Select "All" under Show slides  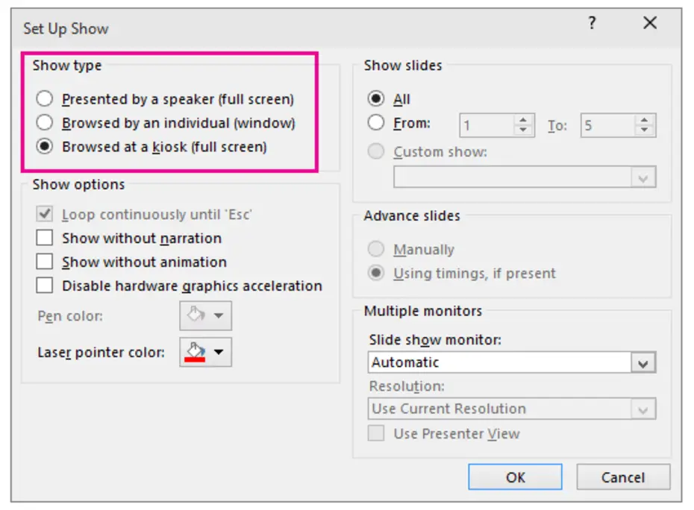pos(378,98)
